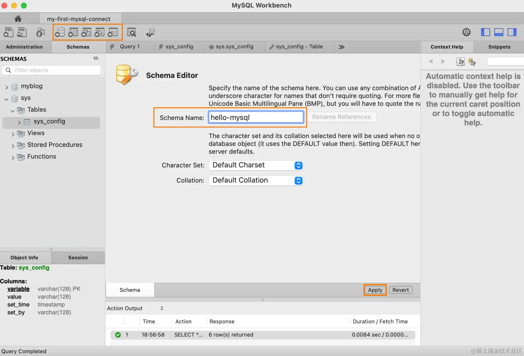Switch to the Snippets tab
Viewport: 524px width, 356px height.
click(499, 47)
